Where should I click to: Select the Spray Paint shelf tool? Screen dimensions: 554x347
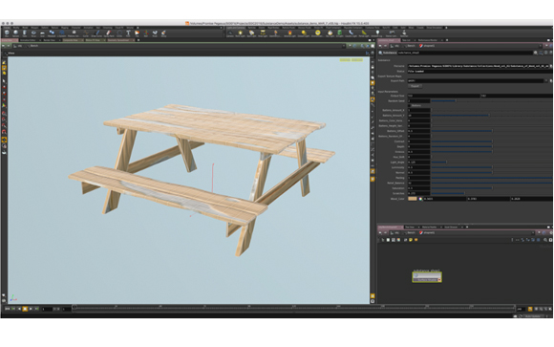109,33
